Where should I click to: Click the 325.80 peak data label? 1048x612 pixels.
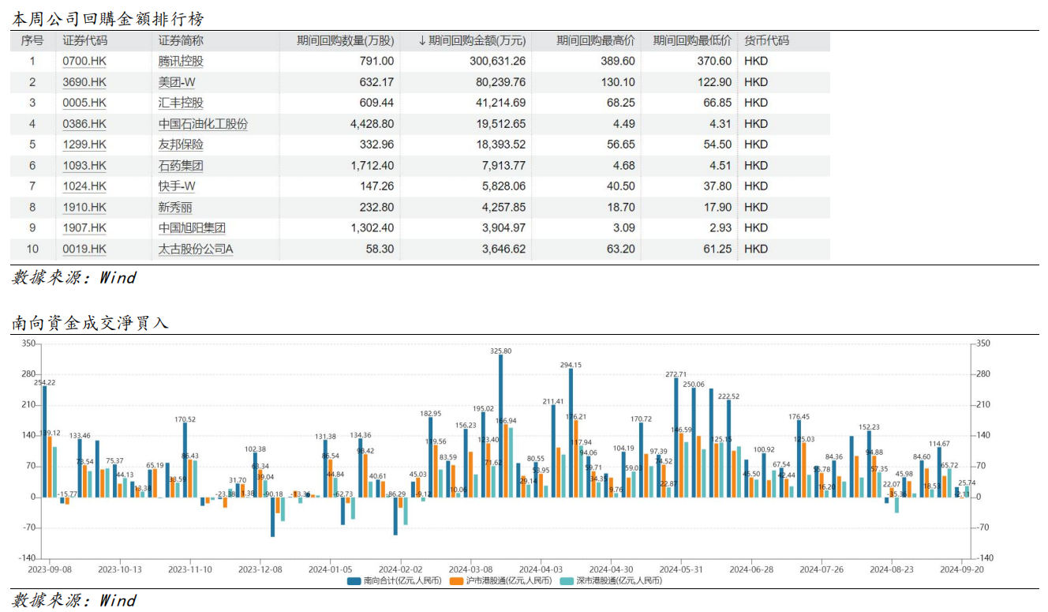(x=500, y=351)
